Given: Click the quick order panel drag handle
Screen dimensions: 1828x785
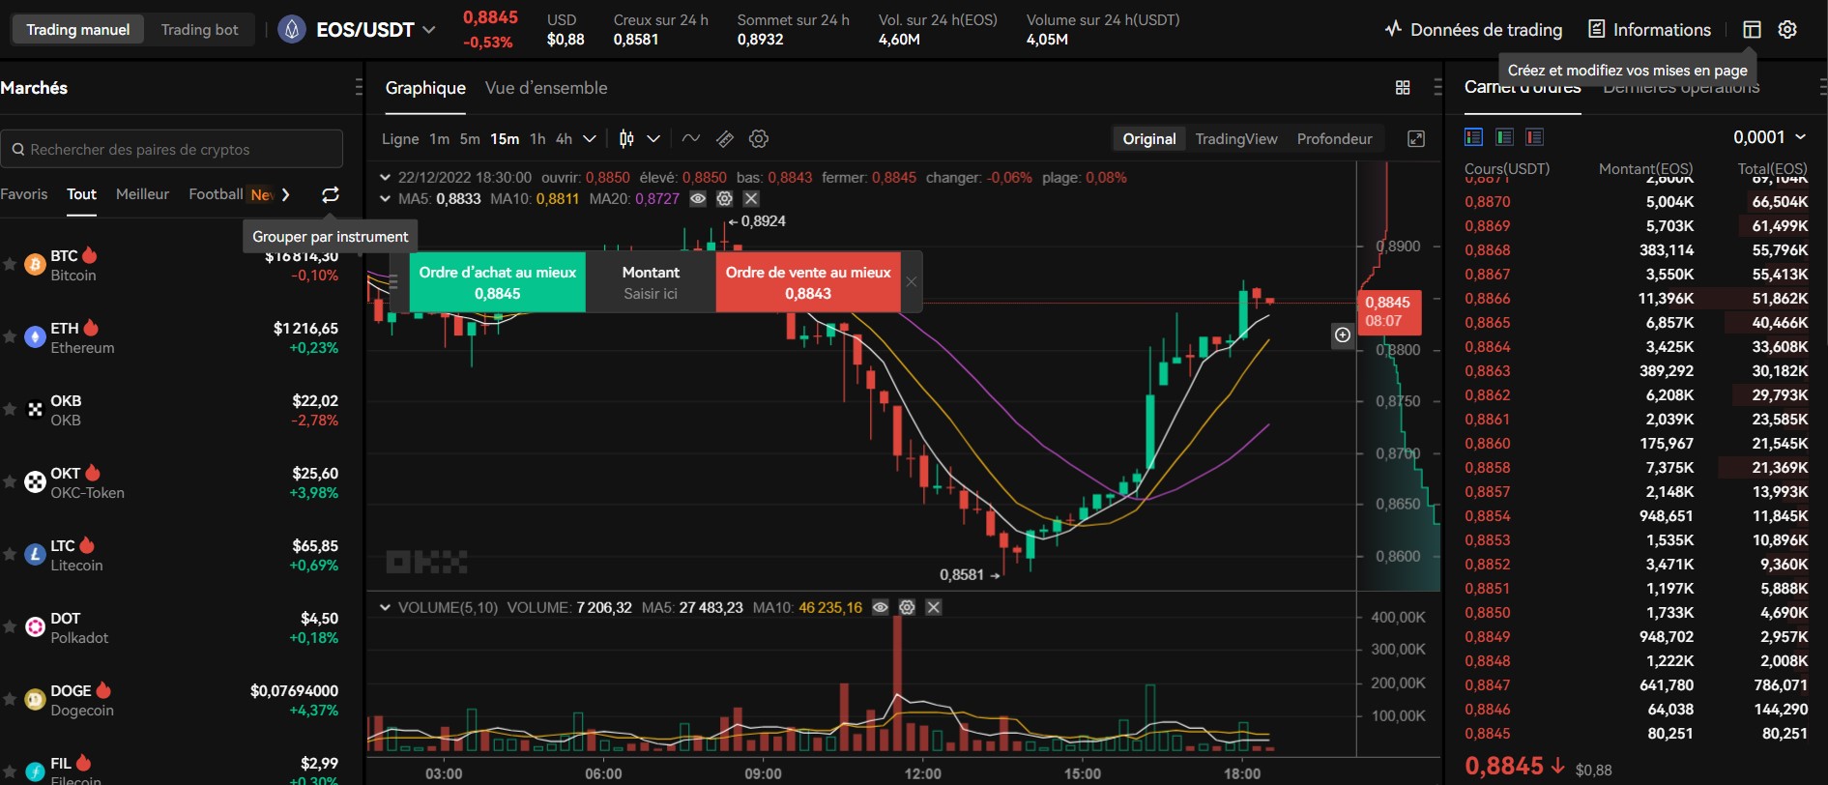Looking at the screenshot, I should [x=393, y=282].
